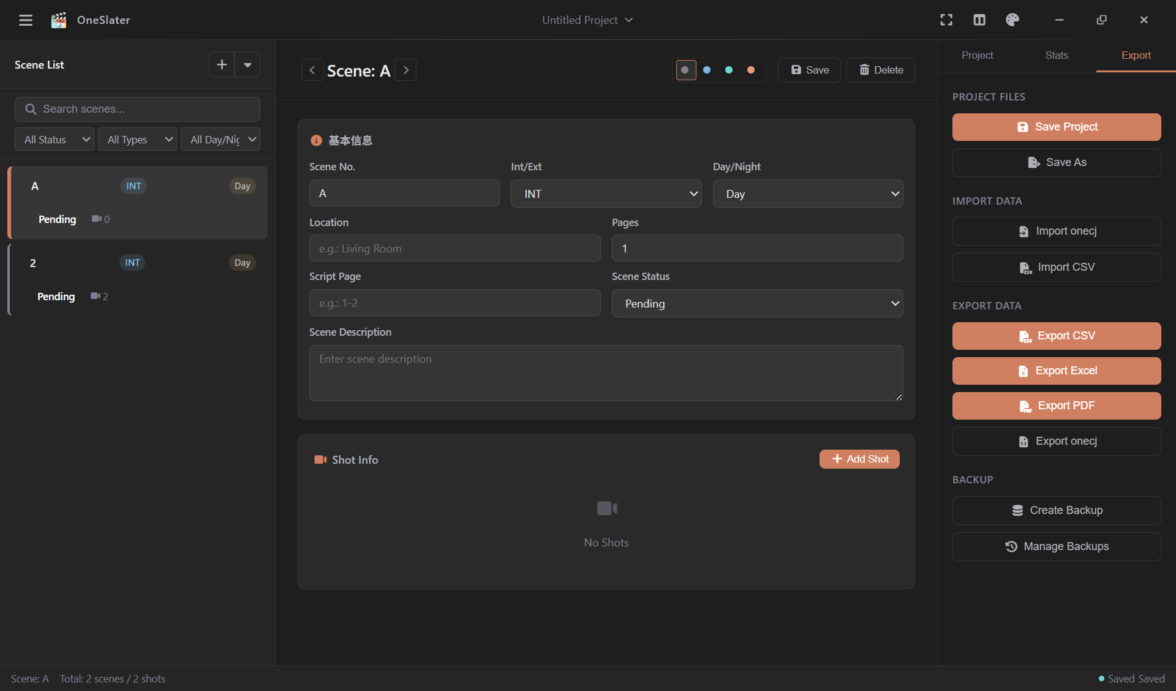Select the orange scene color dot
Viewport: 1176px width, 691px height.
pos(751,70)
